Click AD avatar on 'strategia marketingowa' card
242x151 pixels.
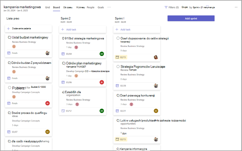point(102,54)
